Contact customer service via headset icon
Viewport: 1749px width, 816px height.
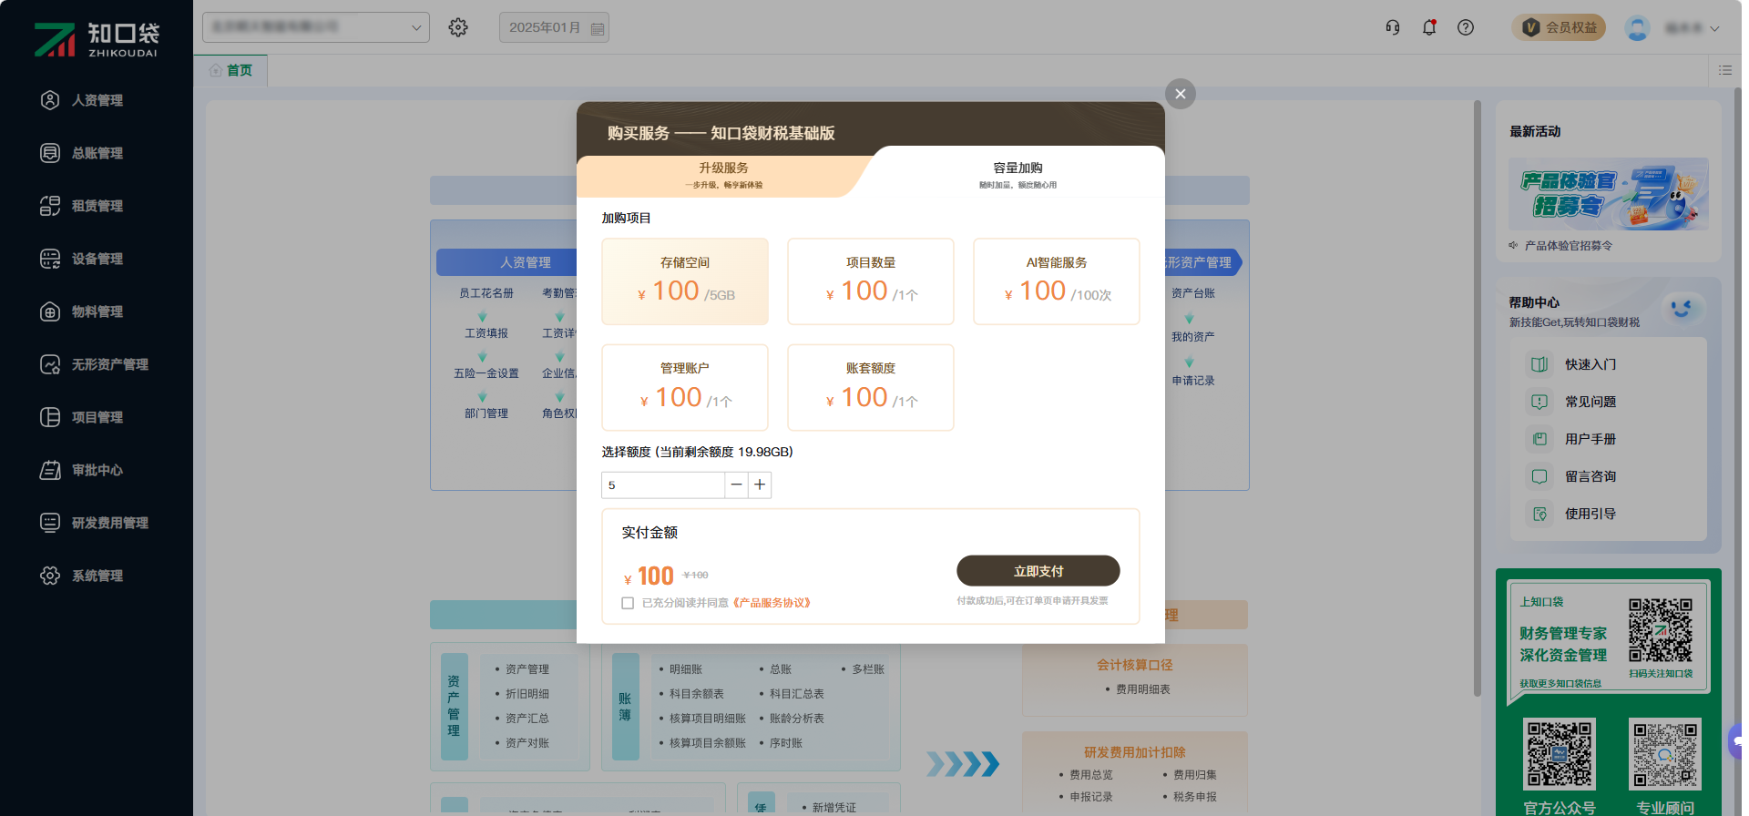(x=1393, y=27)
